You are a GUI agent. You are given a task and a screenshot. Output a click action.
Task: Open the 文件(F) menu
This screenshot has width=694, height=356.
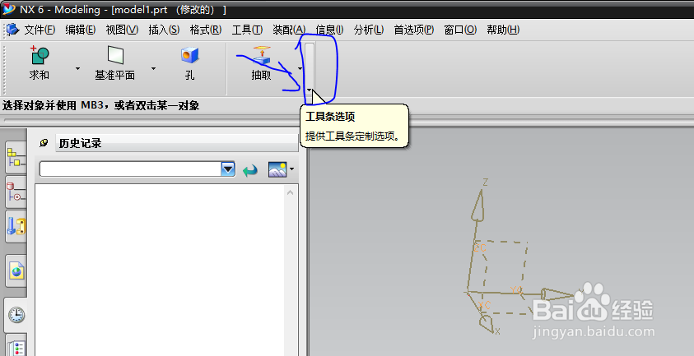tap(40, 30)
